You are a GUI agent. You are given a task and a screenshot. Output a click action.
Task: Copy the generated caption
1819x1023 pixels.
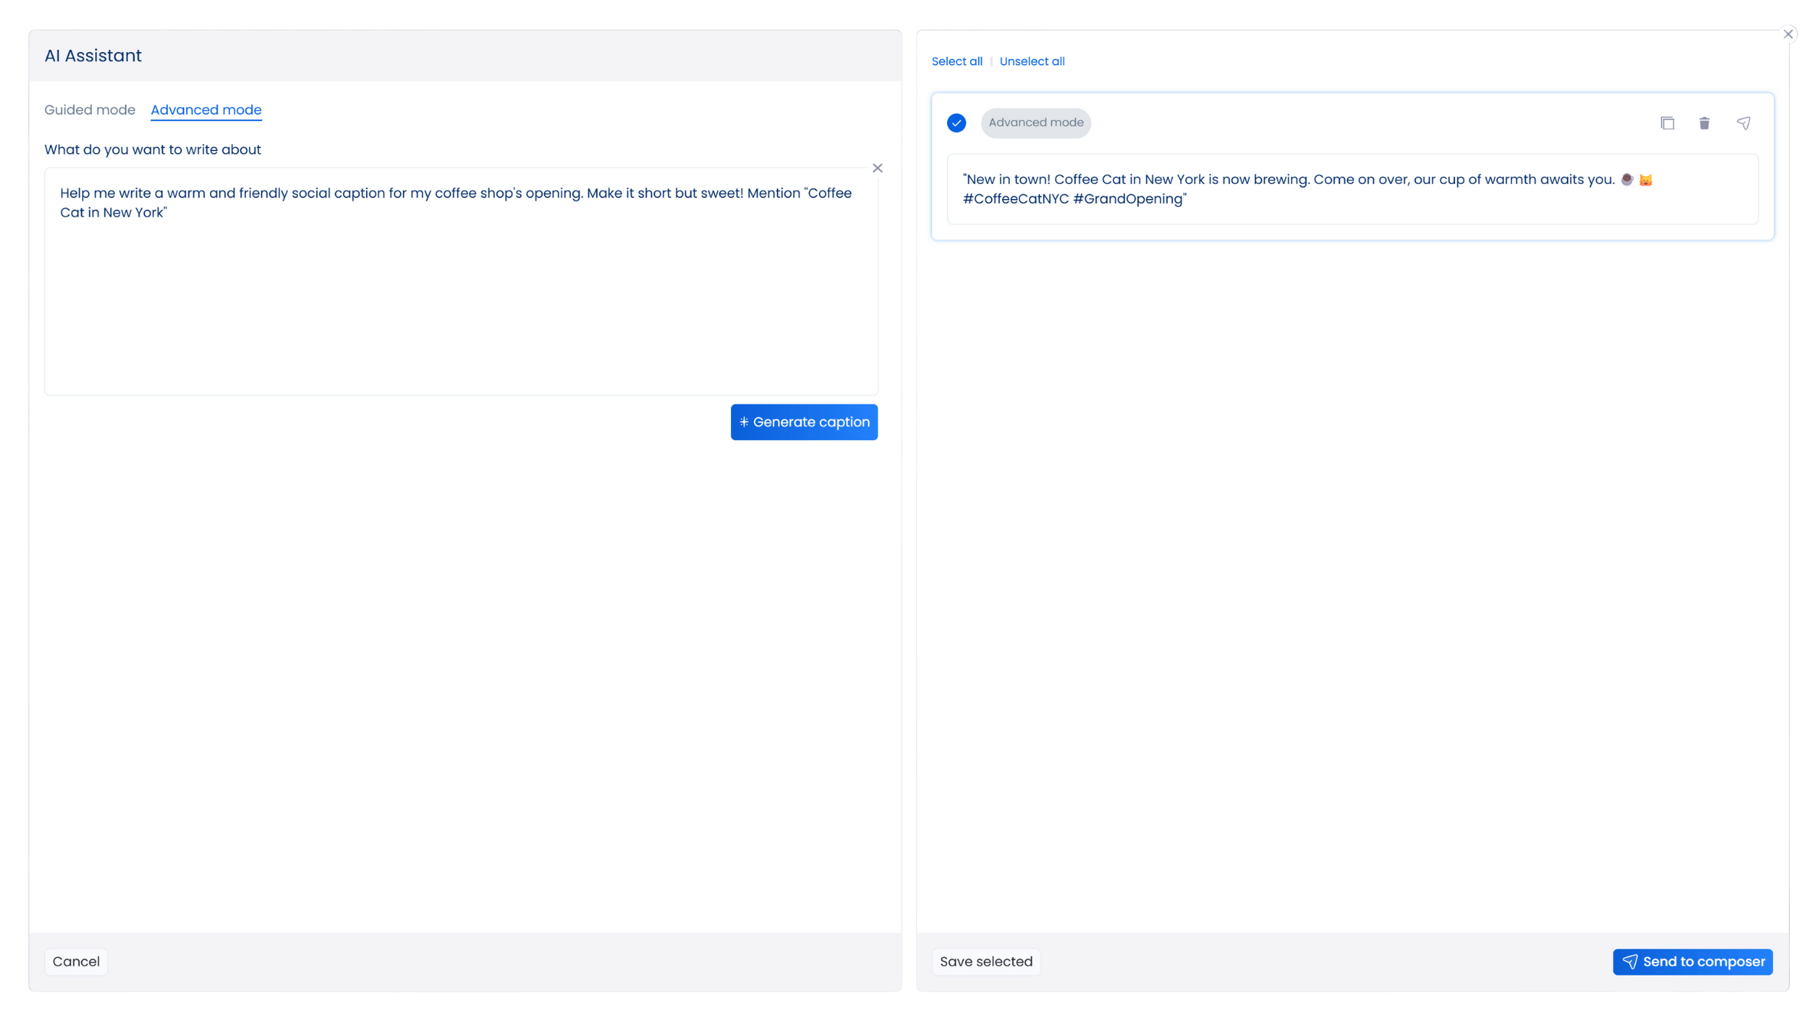tap(1667, 123)
